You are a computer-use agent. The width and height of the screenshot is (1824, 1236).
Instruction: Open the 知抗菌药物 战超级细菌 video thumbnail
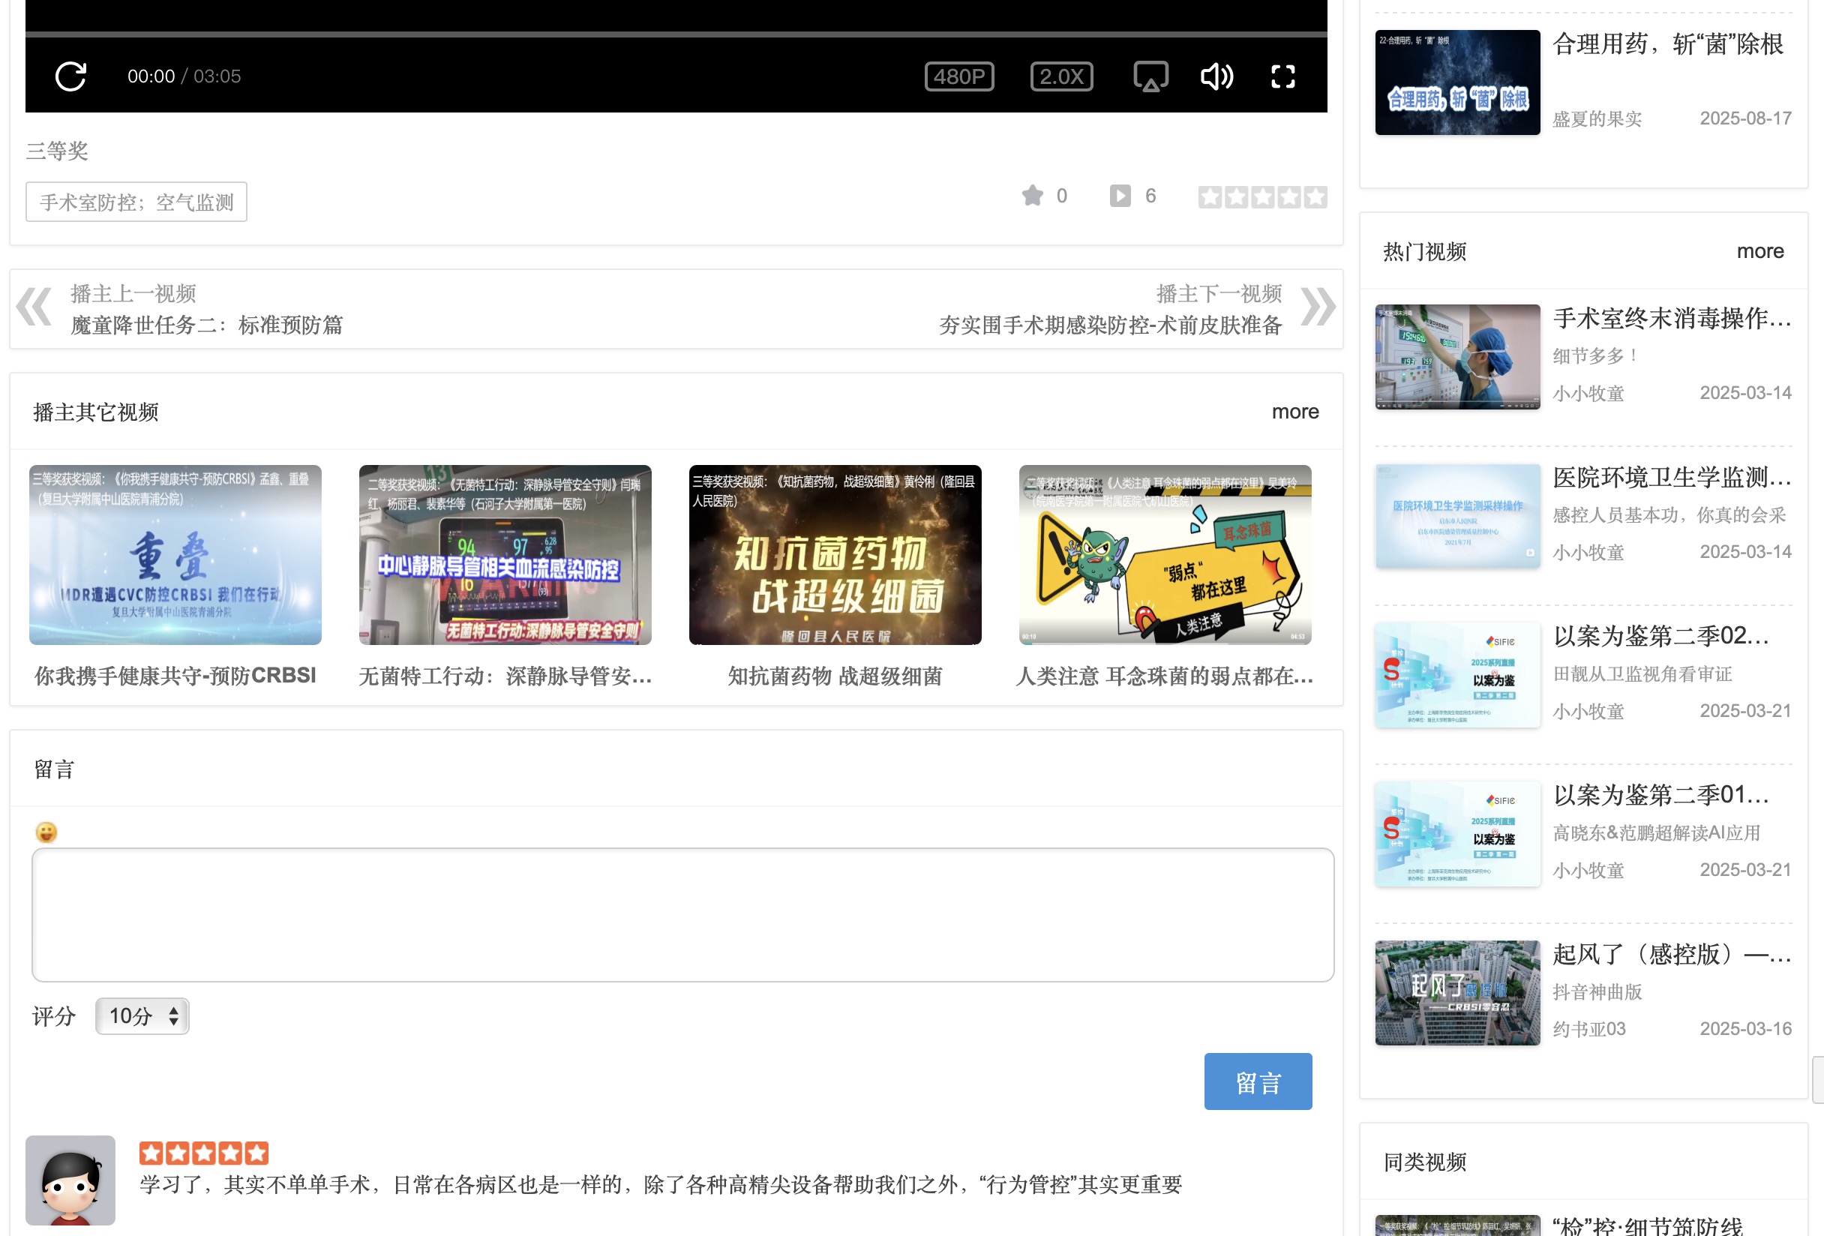pyautogui.click(x=834, y=555)
